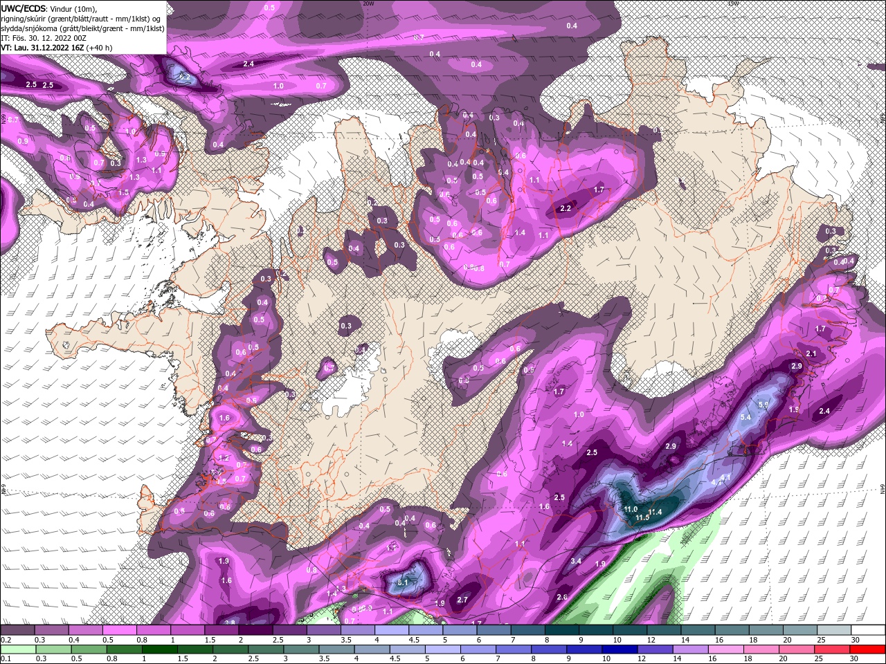The width and height of the screenshot is (886, 664).
Task: Select the white 30 swatch in the snow scale
Action: coord(867,629)
